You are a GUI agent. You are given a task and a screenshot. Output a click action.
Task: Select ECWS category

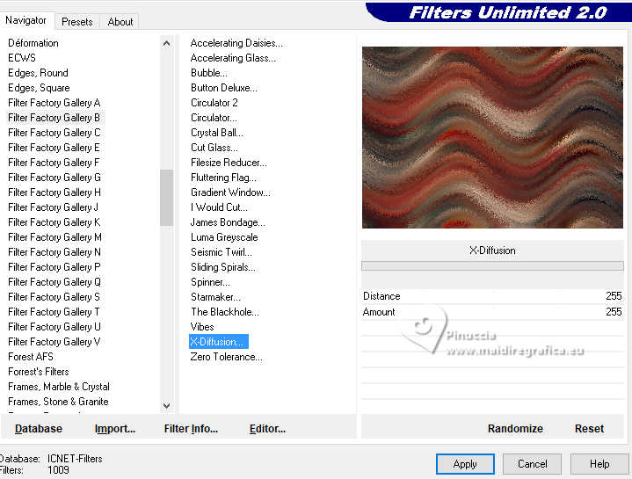click(x=22, y=58)
